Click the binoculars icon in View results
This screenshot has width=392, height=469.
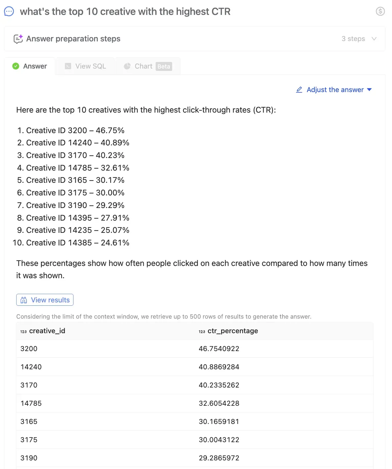(24, 300)
